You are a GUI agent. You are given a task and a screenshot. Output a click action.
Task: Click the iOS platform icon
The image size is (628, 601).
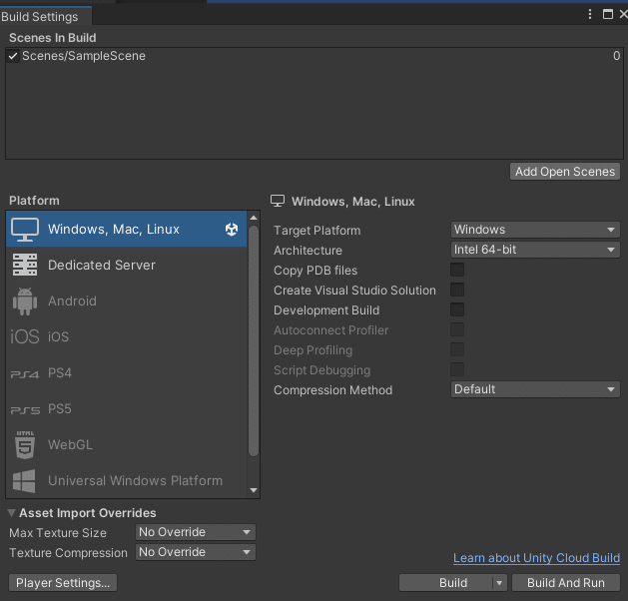tap(25, 336)
